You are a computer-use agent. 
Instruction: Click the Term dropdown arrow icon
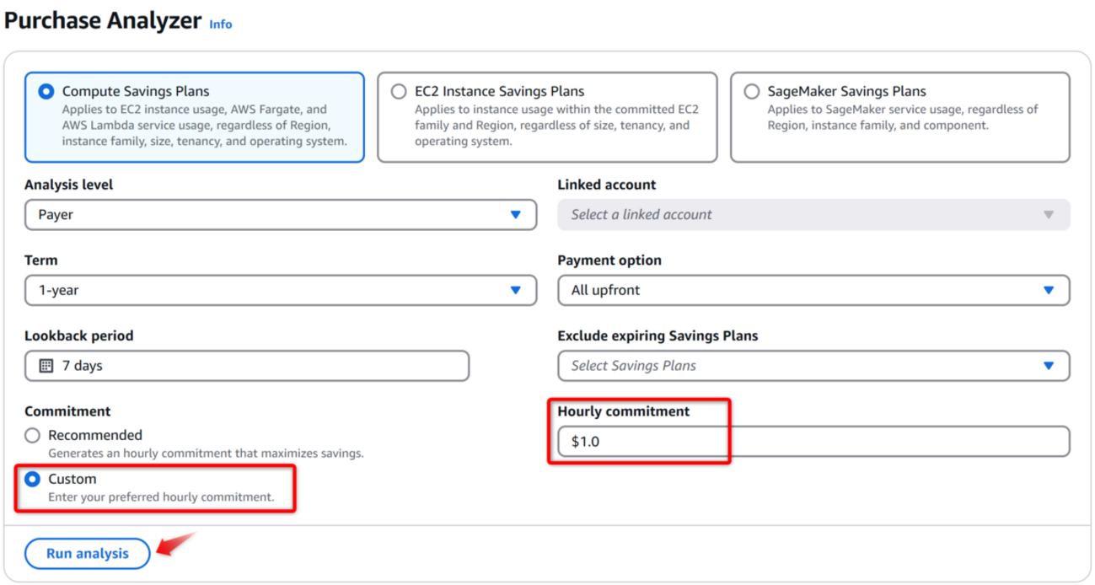[x=516, y=290]
